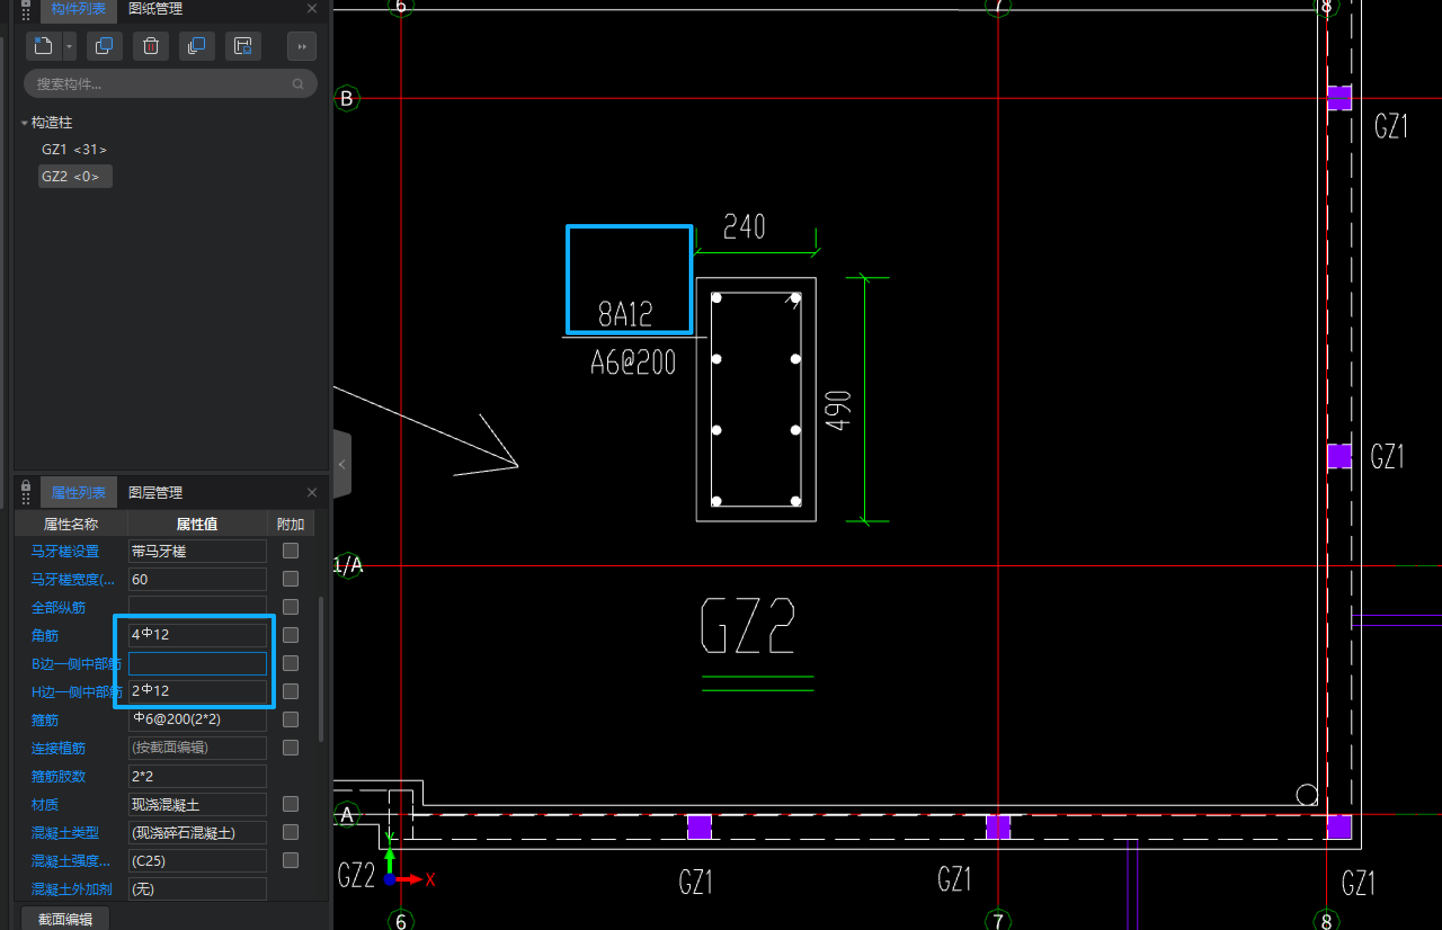The image size is (1442, 930).
Task: Click the copy component icon
Action: click(x=104, y=46)
